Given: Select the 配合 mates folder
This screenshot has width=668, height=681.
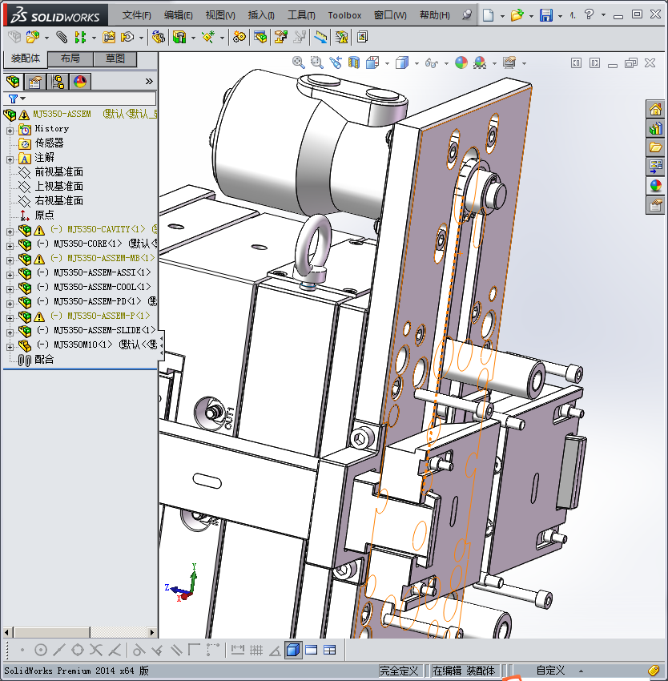Looking at the screenshot, I should (44, 360).
